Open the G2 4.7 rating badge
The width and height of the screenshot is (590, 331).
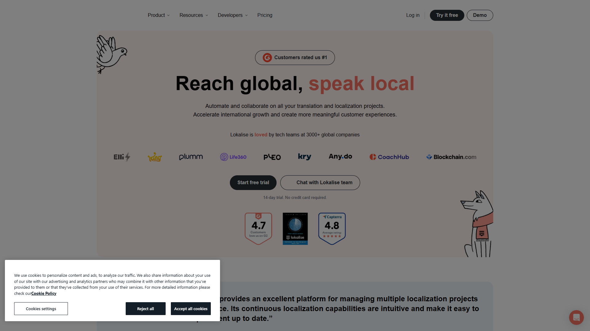(x=258, y=229)
